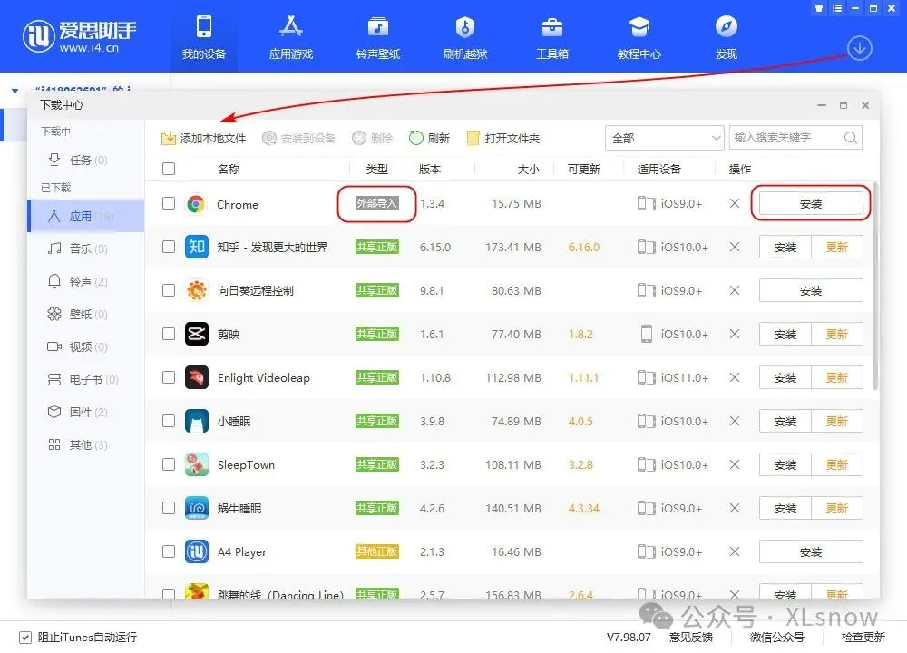Screen dimensions: 907x653
Task: Check the SleepTown row checkbox
Action: [169, 464]
